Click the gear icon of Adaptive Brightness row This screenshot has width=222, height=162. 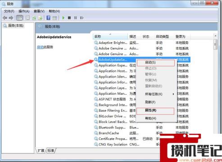[x=96, y=43]
